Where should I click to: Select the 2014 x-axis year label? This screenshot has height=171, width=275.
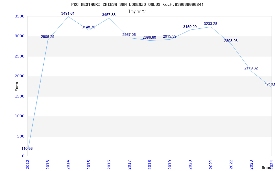[x=68, y=165]
